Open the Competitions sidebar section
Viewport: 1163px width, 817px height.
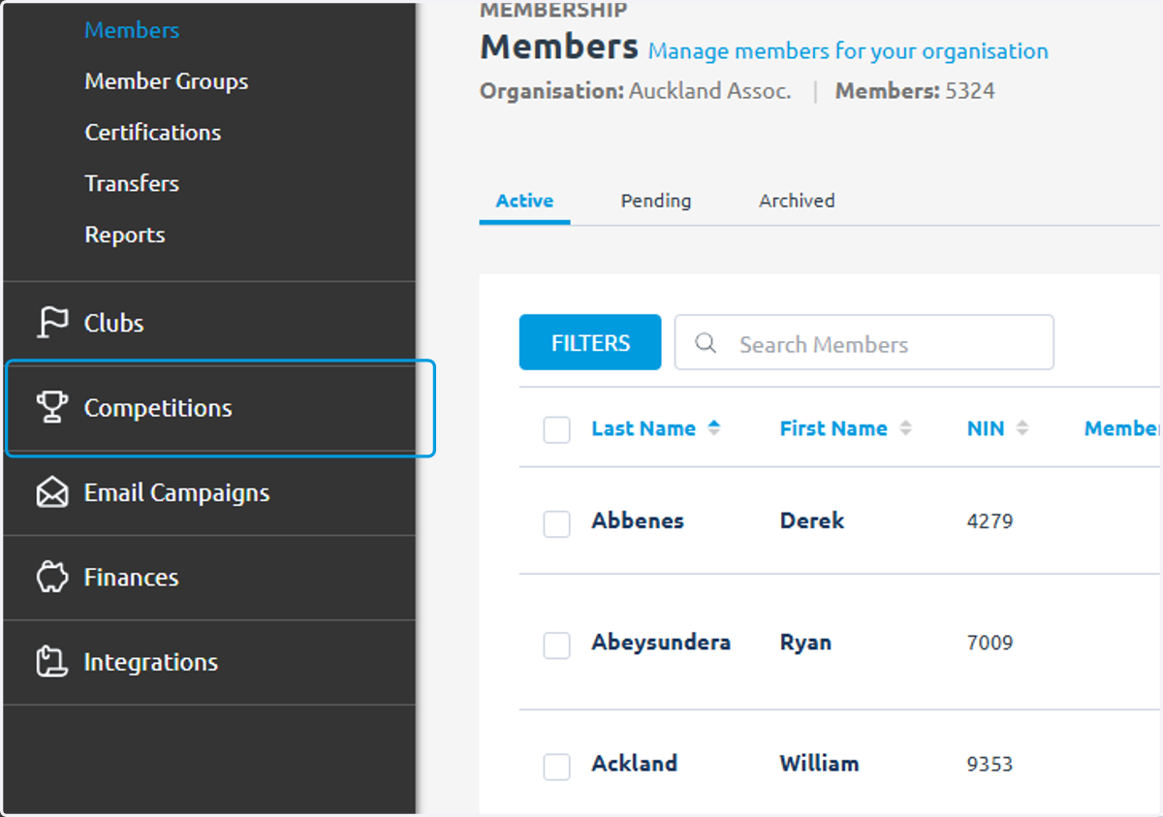(x=209, y=408)
